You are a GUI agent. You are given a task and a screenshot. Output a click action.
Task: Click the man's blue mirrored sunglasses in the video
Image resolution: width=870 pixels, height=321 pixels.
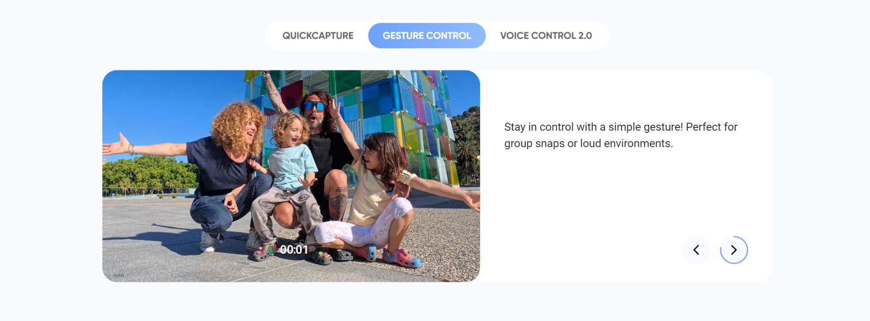click(x=314, y=105)
